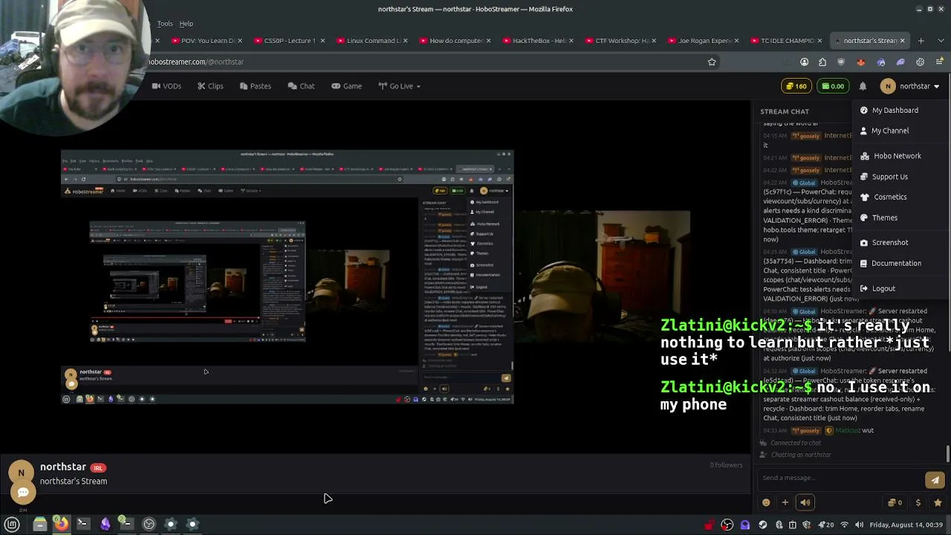
Task: Open the taskbar clock showing Friday, August 14
Action: click(906, 525)
